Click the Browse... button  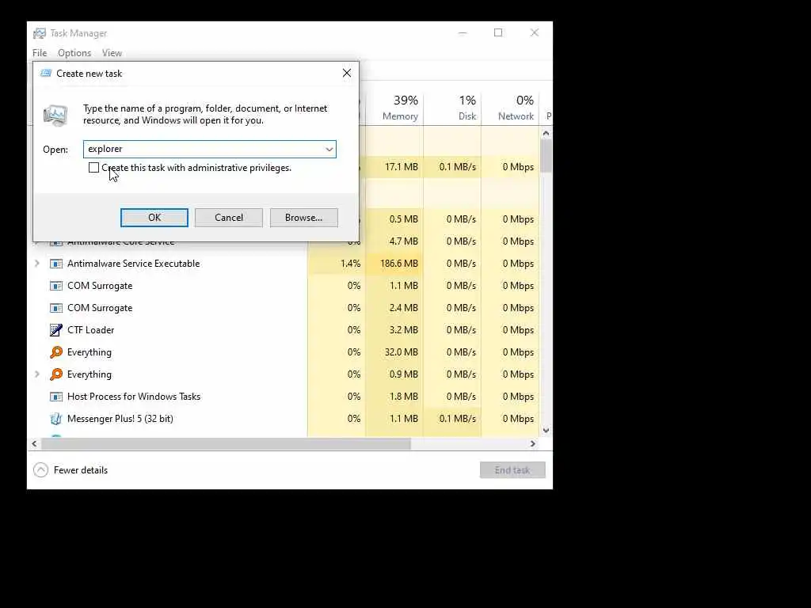pos(303,218)
